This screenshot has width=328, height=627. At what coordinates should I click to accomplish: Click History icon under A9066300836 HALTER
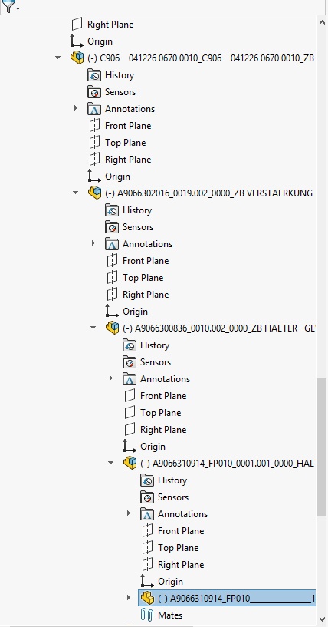point(130,345)
